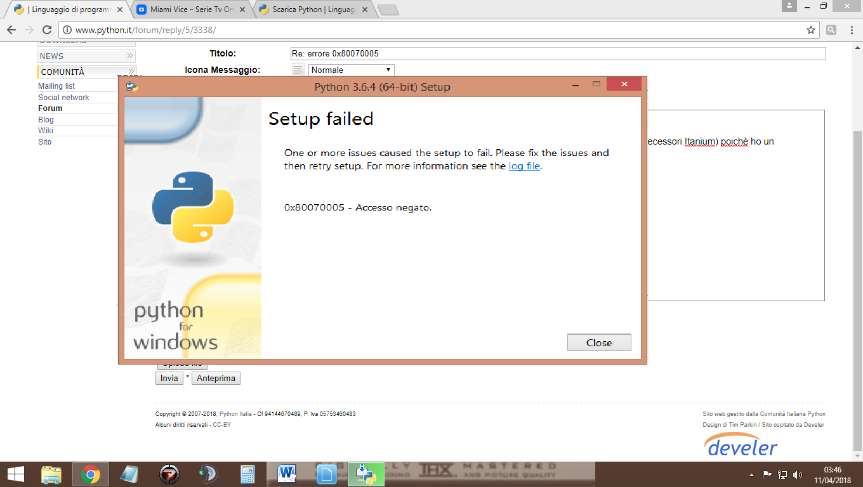Click inside the Titolo text field
Screen dimensions: 863x487
(557, 54)
